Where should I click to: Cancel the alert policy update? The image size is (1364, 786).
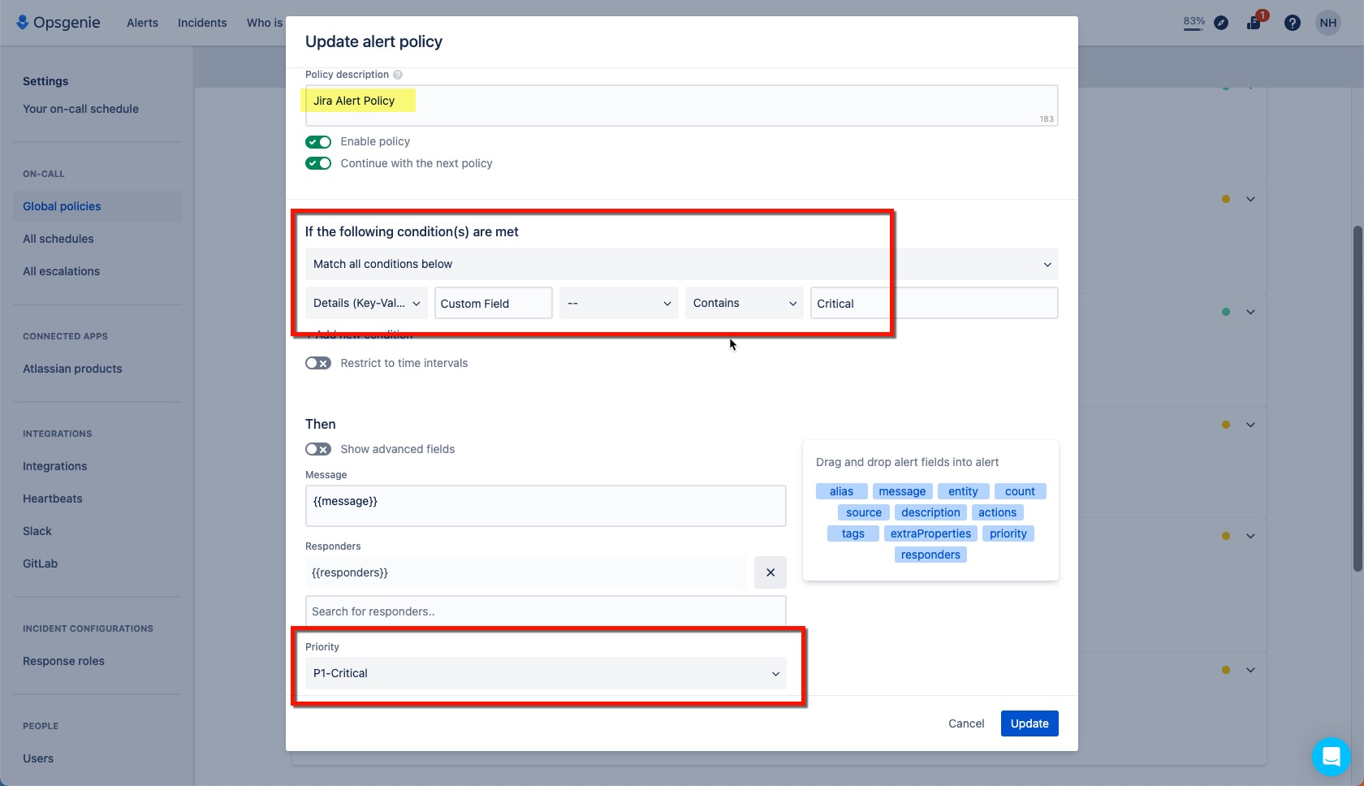coord(965,723)
